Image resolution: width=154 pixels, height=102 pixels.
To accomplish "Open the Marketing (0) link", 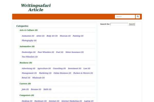I will click(x=45, y=73).
